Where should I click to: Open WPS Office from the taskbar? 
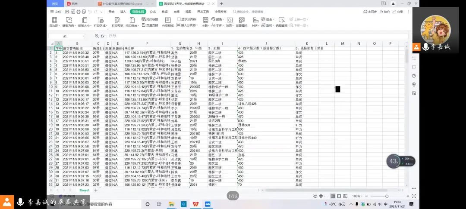tap(196, 204)
